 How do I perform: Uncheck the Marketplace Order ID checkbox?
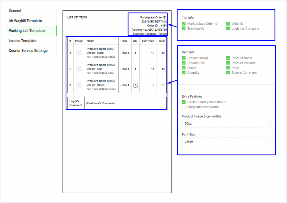tap(184, 24)
